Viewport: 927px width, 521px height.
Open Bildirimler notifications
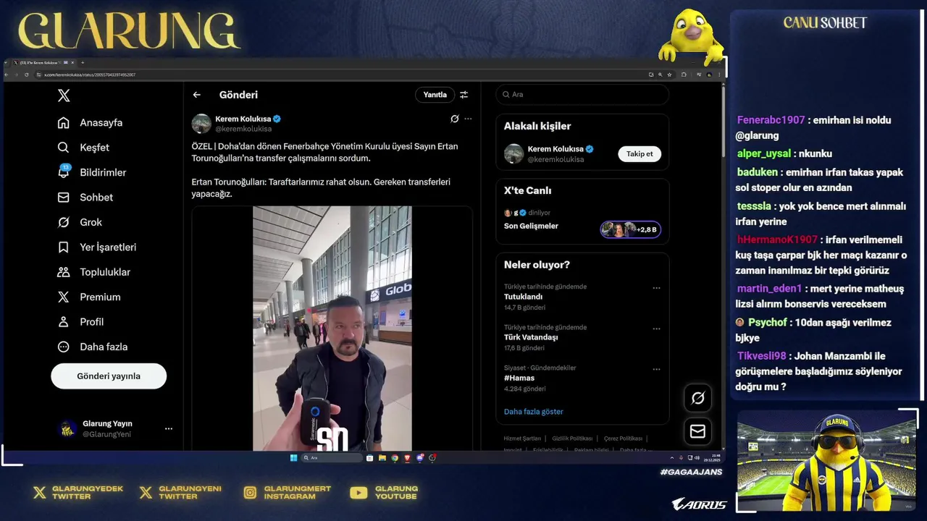pos(92,172)
